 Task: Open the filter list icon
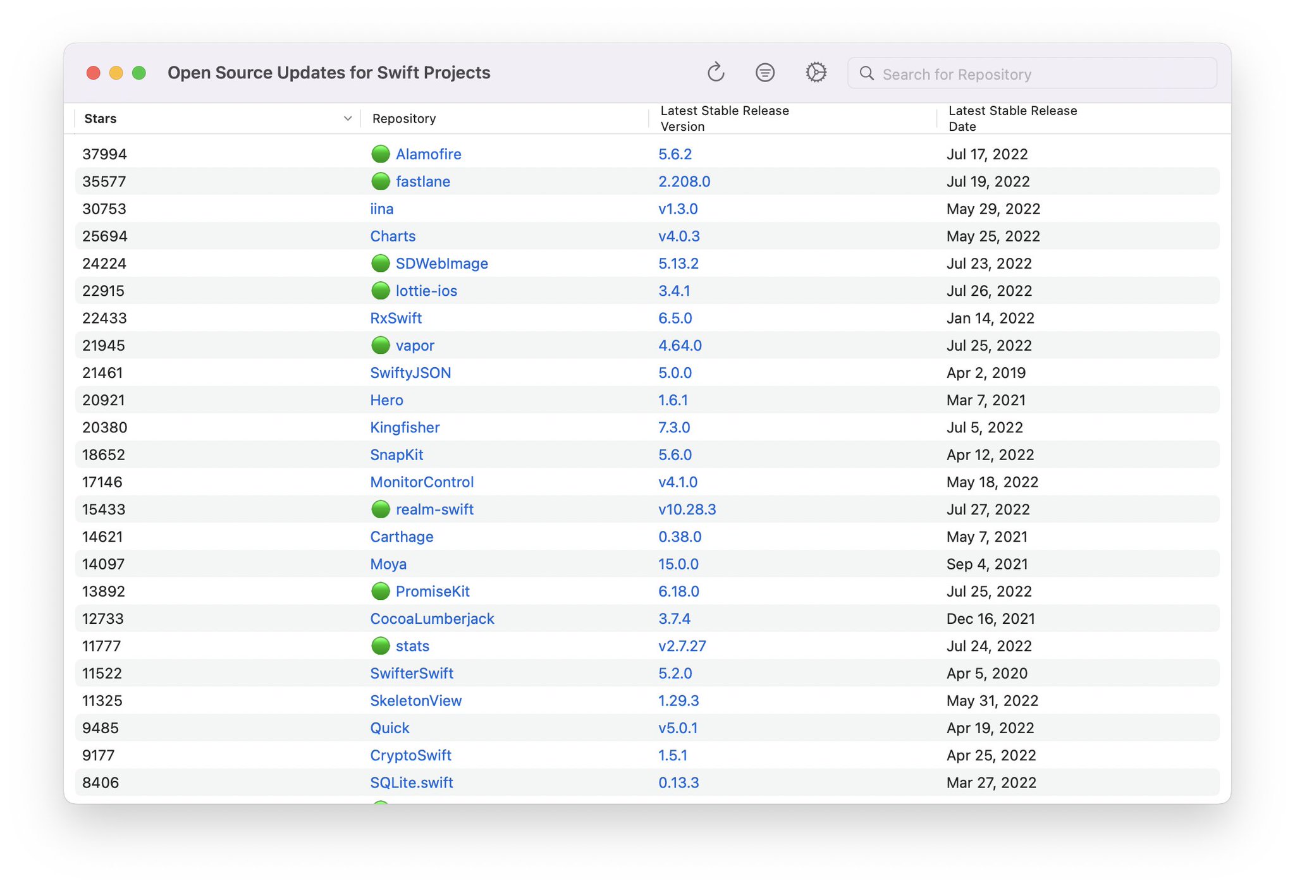click(765, 73)
